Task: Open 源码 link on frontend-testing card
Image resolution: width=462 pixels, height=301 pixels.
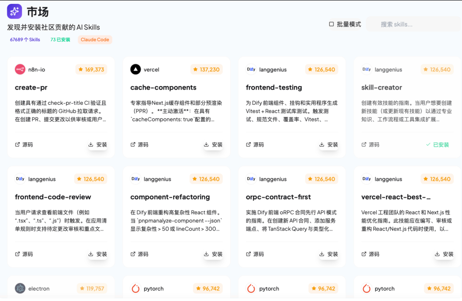Action: (255, 144)
